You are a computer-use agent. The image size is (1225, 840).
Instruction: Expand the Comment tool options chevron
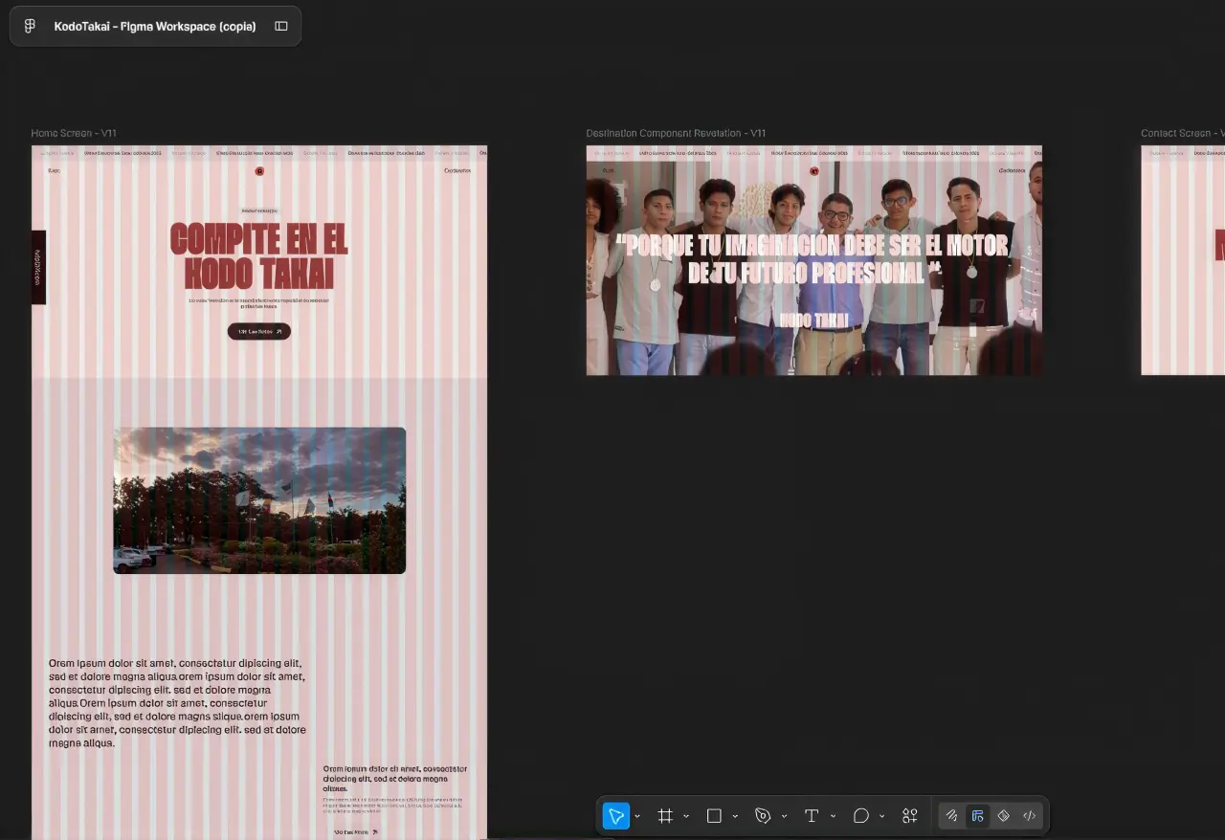[x=882, y=816]
